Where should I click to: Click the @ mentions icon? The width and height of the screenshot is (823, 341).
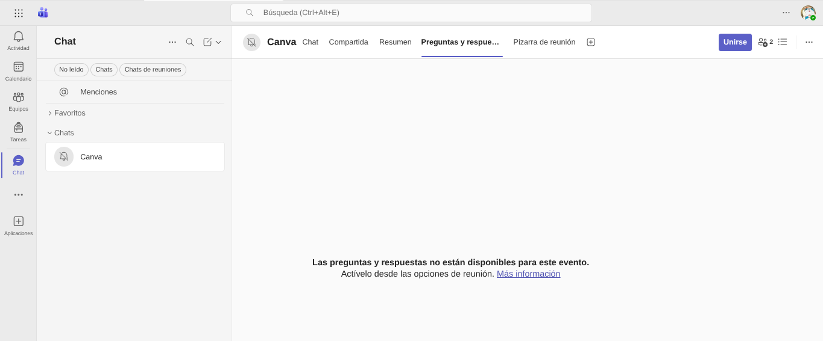click(x=64, y=92)
